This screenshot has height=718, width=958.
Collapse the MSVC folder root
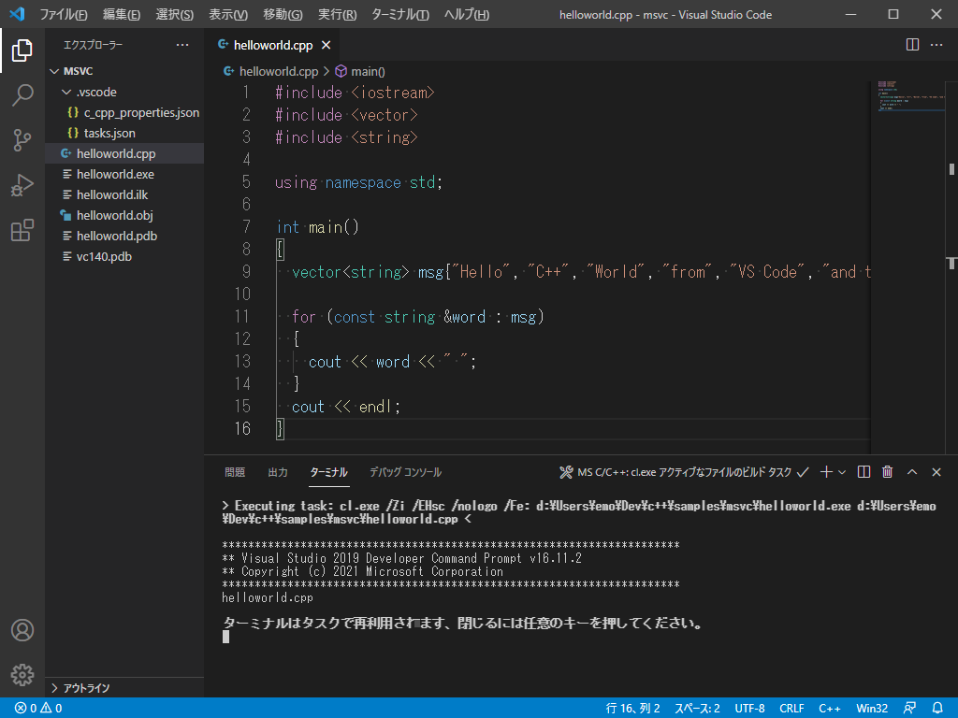124,71
